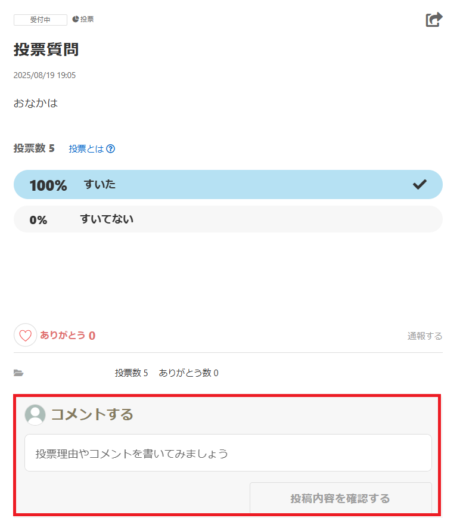Click the checkmark on すいた option
Viewport: 463px width, 518px height.
point(420,184)
